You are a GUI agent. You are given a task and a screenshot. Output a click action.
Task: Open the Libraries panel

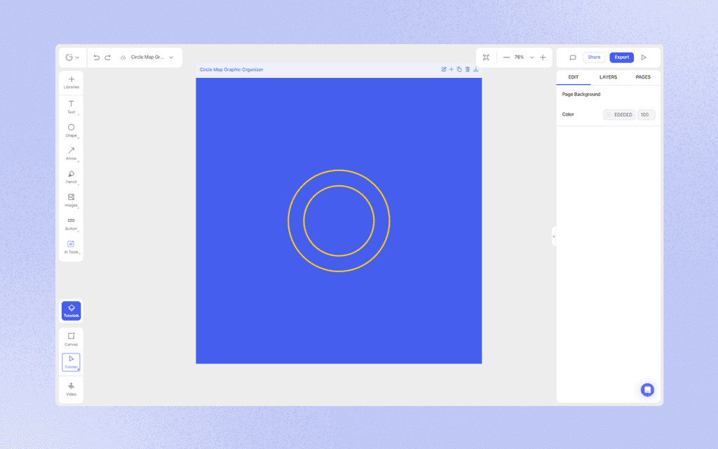pos(71,81)
